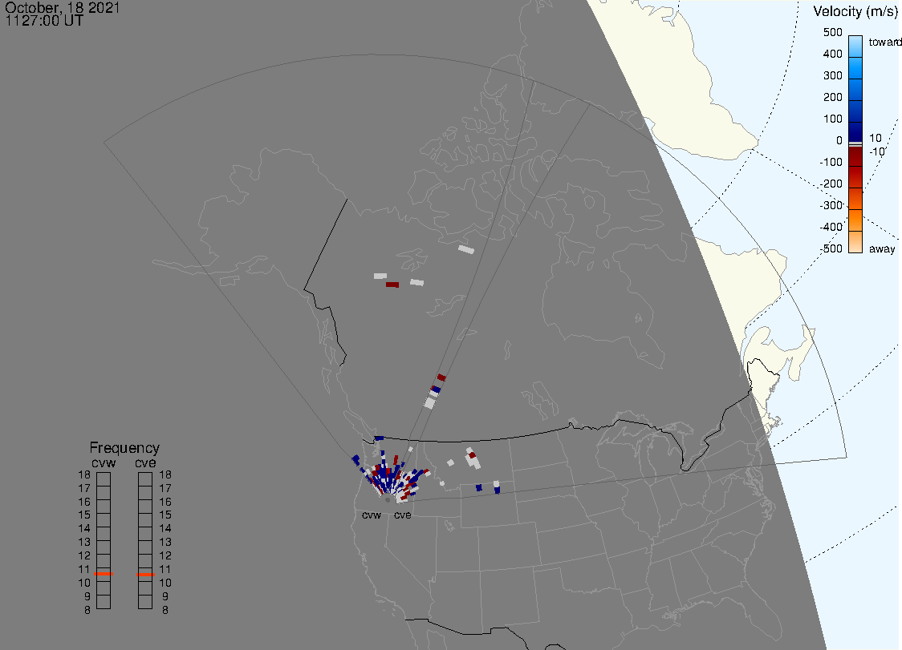Viewport: 902px width, 650px height.
Task: Click the '500' velocity scale label
Action: click(x=832, y=32)
